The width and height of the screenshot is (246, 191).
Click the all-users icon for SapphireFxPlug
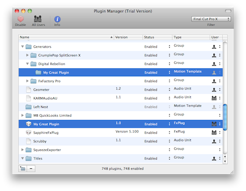tap(214, 132)
